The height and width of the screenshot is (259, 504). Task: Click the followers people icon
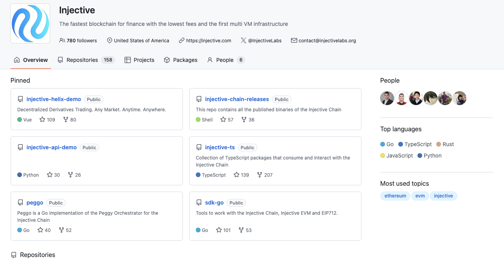pyautogui.click(x=62, y=40)
